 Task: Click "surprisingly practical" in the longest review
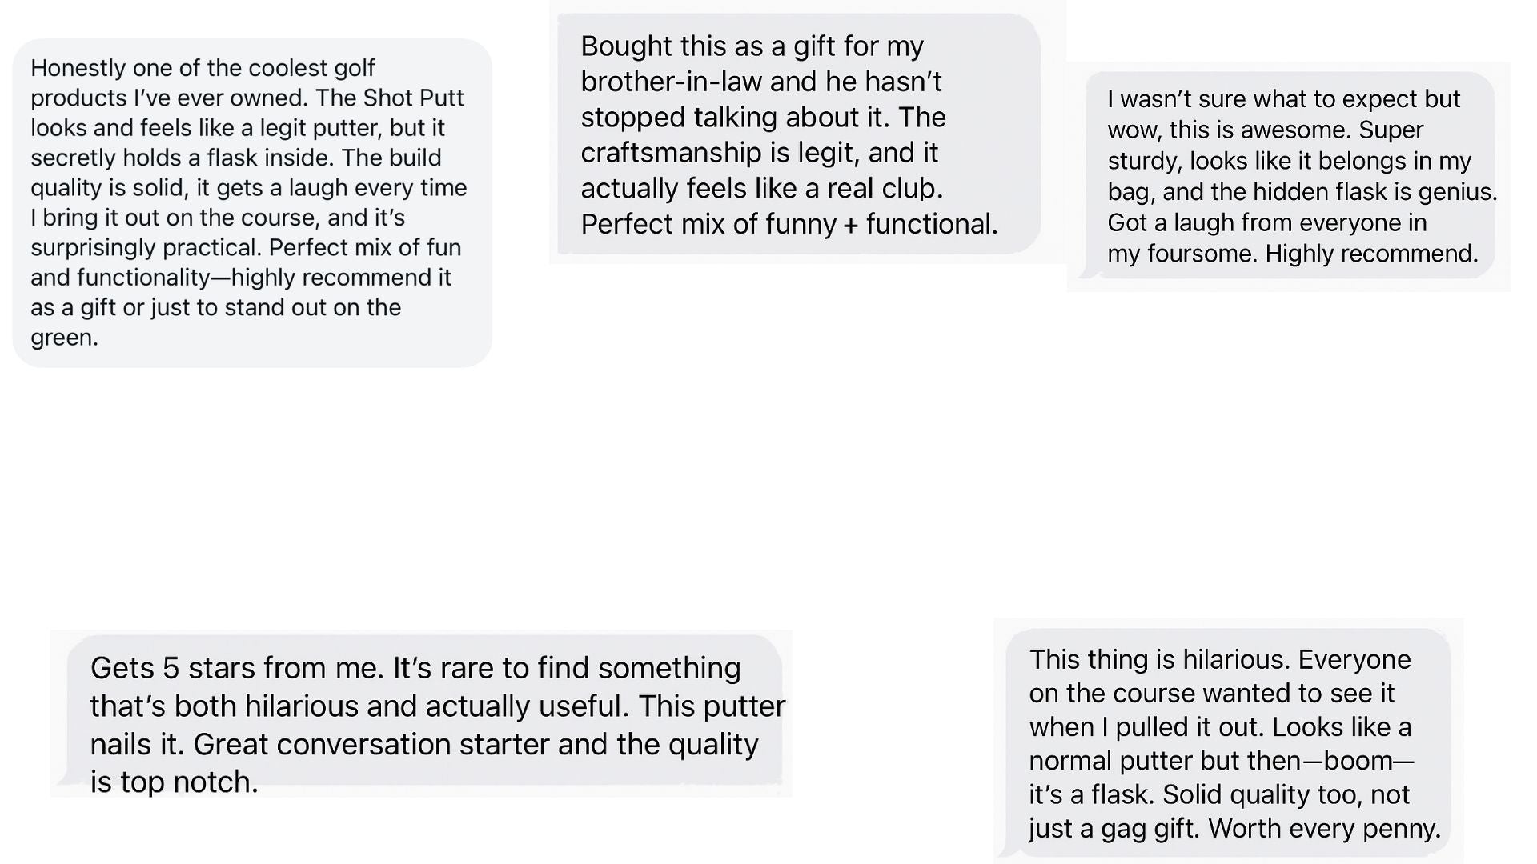coord(145,247)
